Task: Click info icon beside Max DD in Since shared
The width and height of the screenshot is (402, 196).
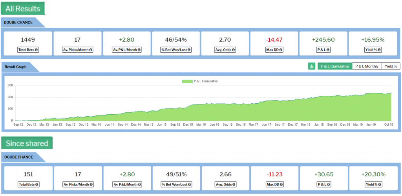Action: pyautogui.click(x=280, y=184)
